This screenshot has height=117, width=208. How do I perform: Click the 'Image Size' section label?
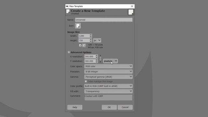(x=73, y=32)
